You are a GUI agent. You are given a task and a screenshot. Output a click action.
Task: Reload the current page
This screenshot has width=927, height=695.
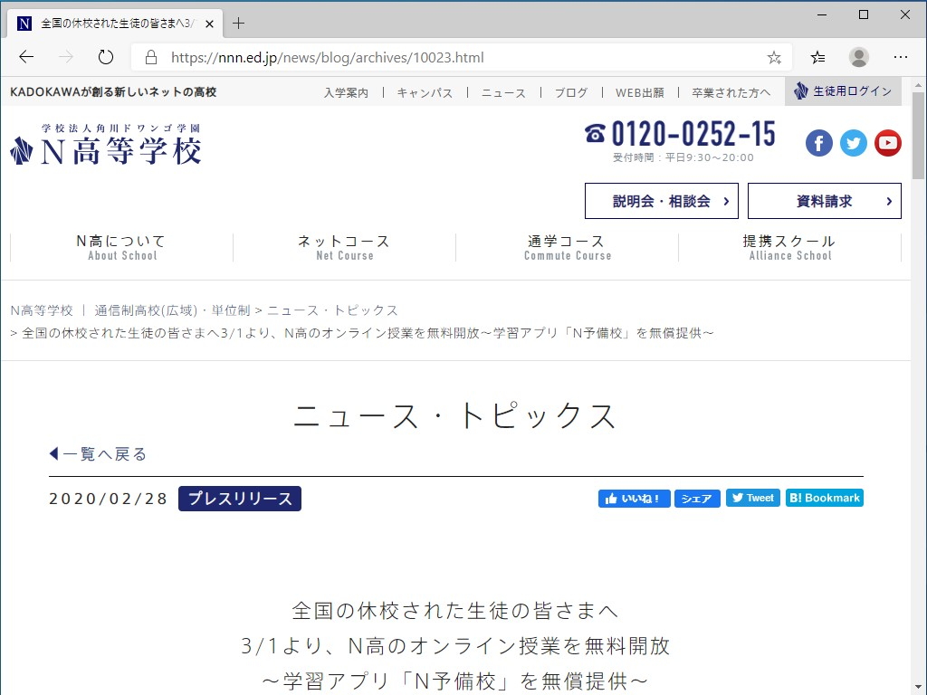click(x=106, y=55)
